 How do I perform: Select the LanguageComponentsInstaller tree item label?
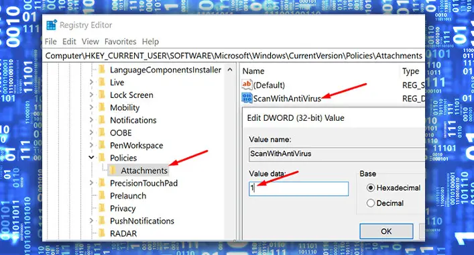[x=166, y=70]
